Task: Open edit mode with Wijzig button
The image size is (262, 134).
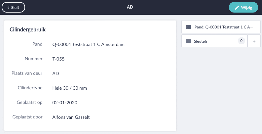Action: coord(243,7)
